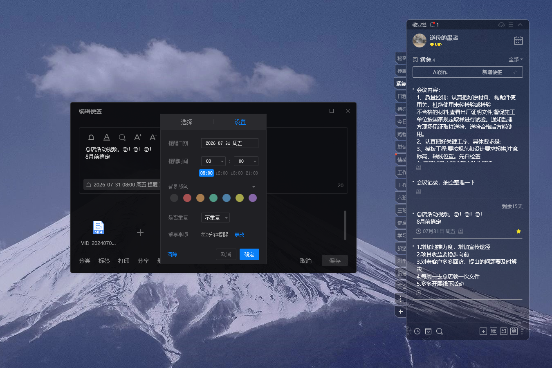Click the reminder date field 2026-07-31
The image size is (552, 368).
coord(230,143)
